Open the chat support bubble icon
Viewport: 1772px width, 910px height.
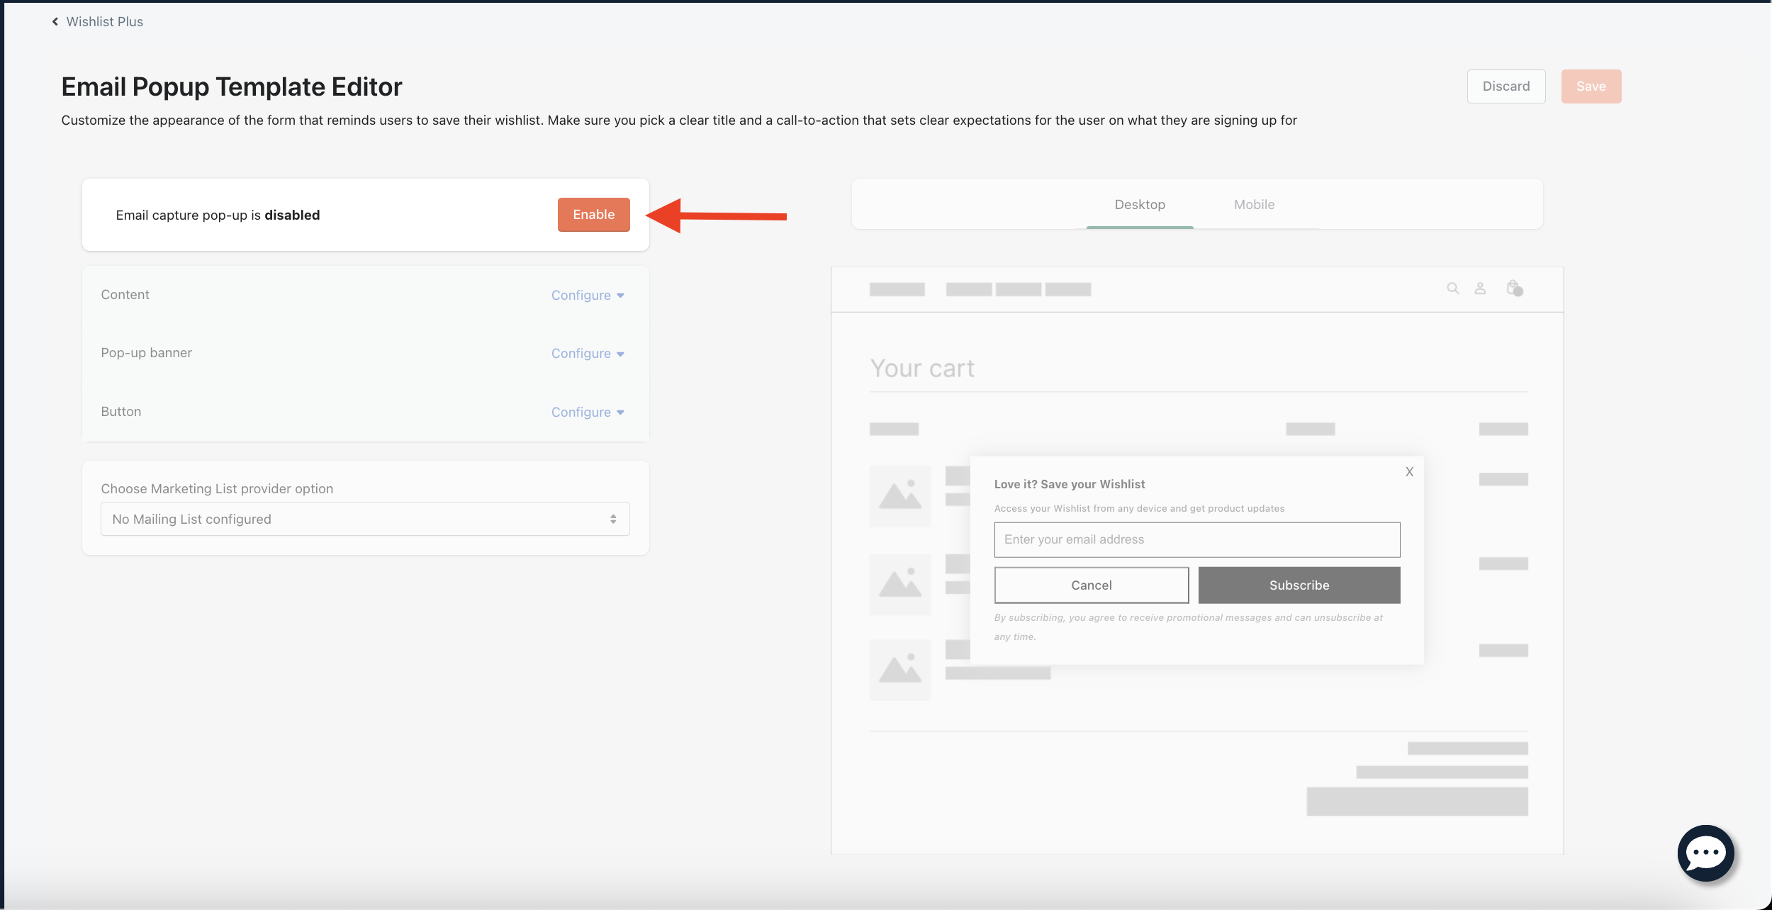pyautogui.click(x=1705, y=853)
